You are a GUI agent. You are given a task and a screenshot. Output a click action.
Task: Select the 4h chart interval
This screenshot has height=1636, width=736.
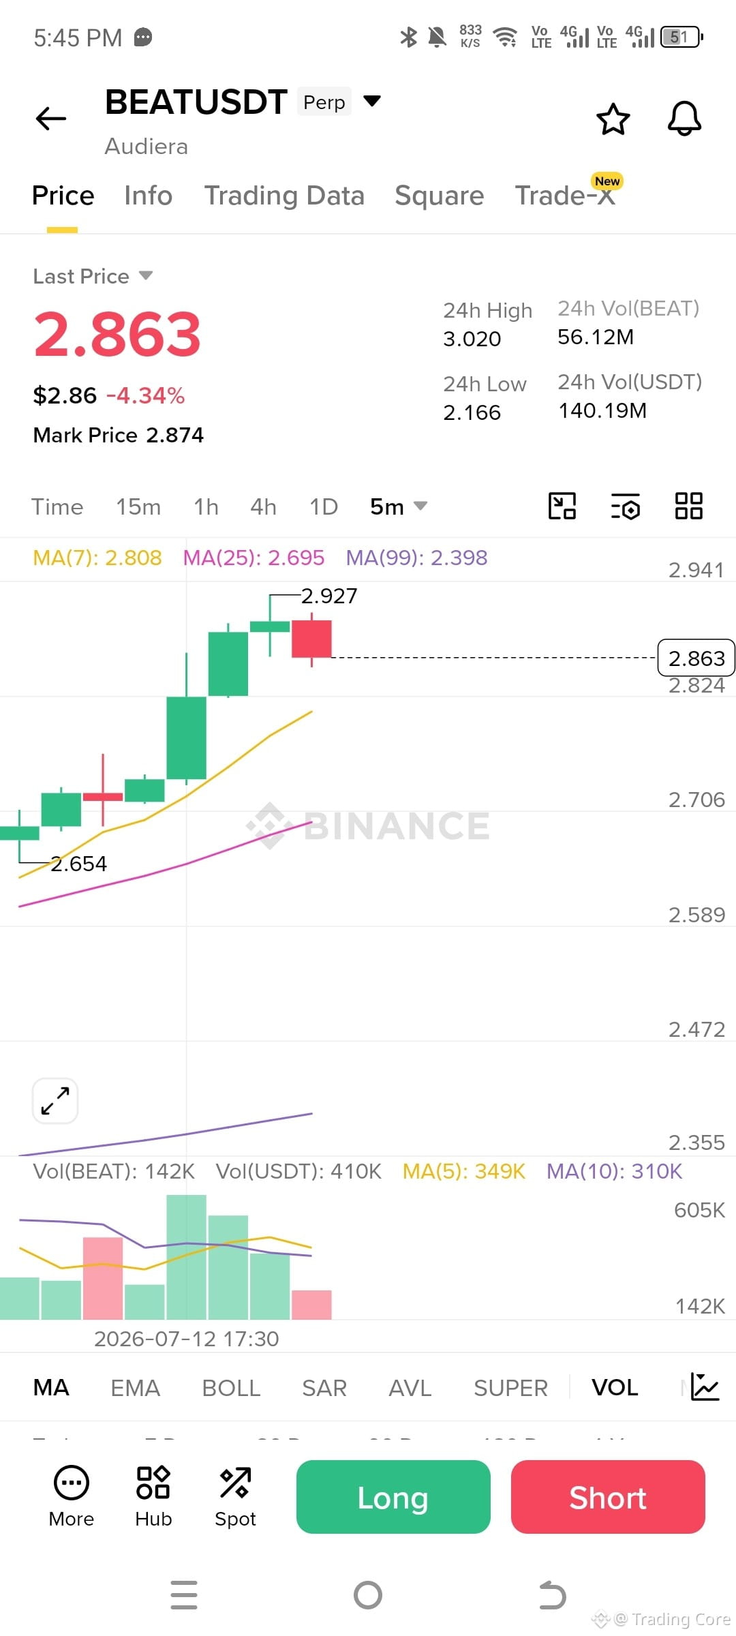263,506
